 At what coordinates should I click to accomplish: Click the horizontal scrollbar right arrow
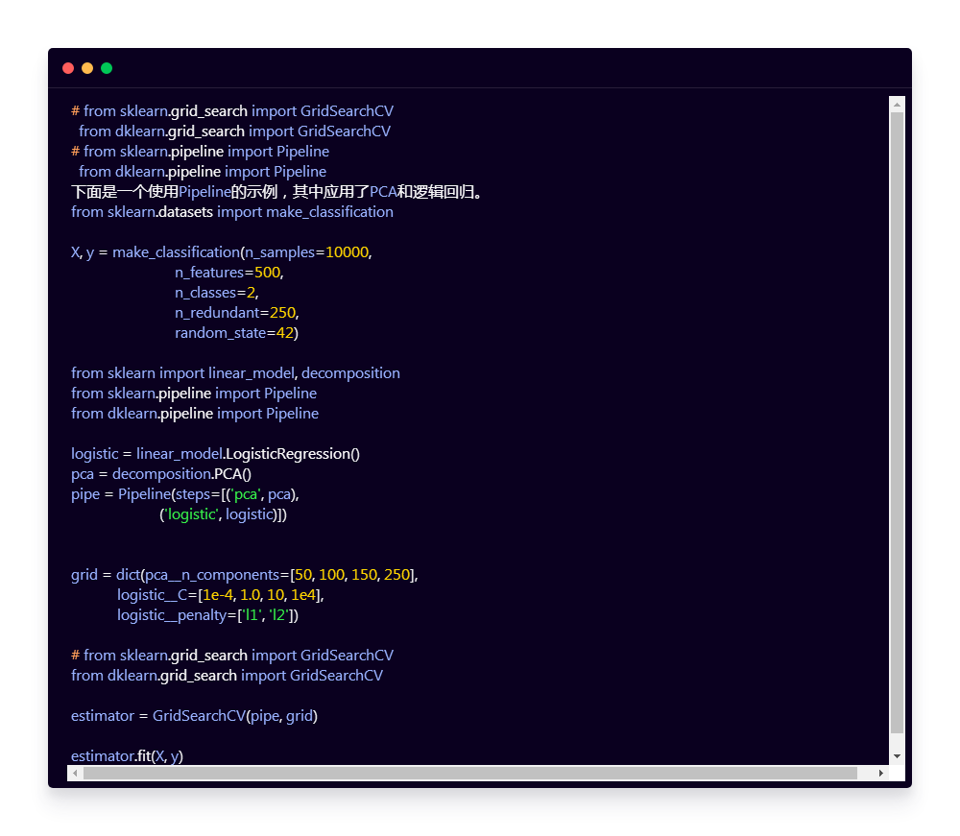[x=881, y=773]
